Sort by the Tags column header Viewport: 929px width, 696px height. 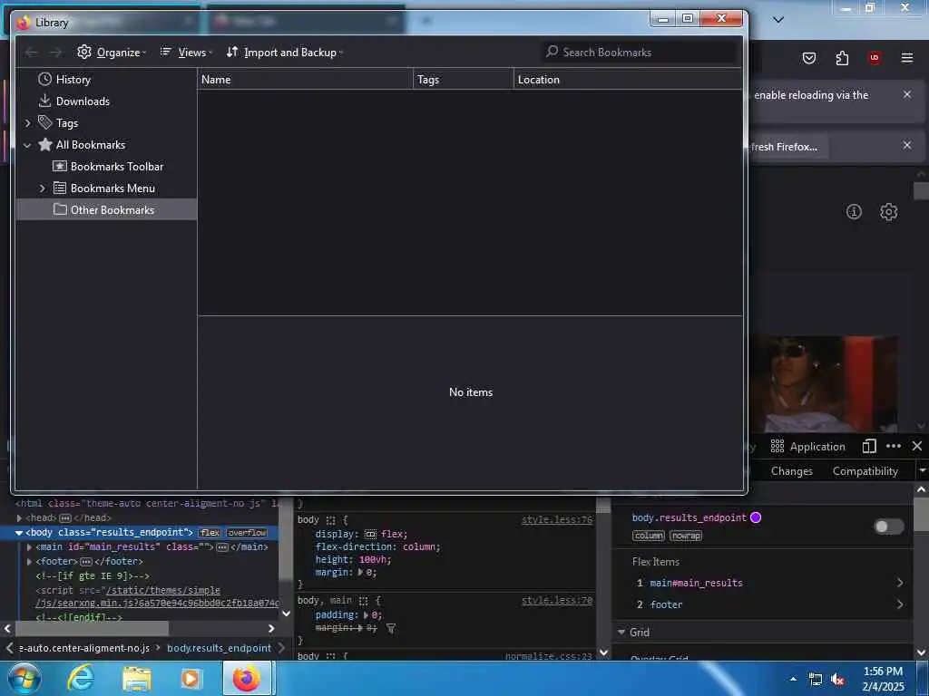pos(464,80)
